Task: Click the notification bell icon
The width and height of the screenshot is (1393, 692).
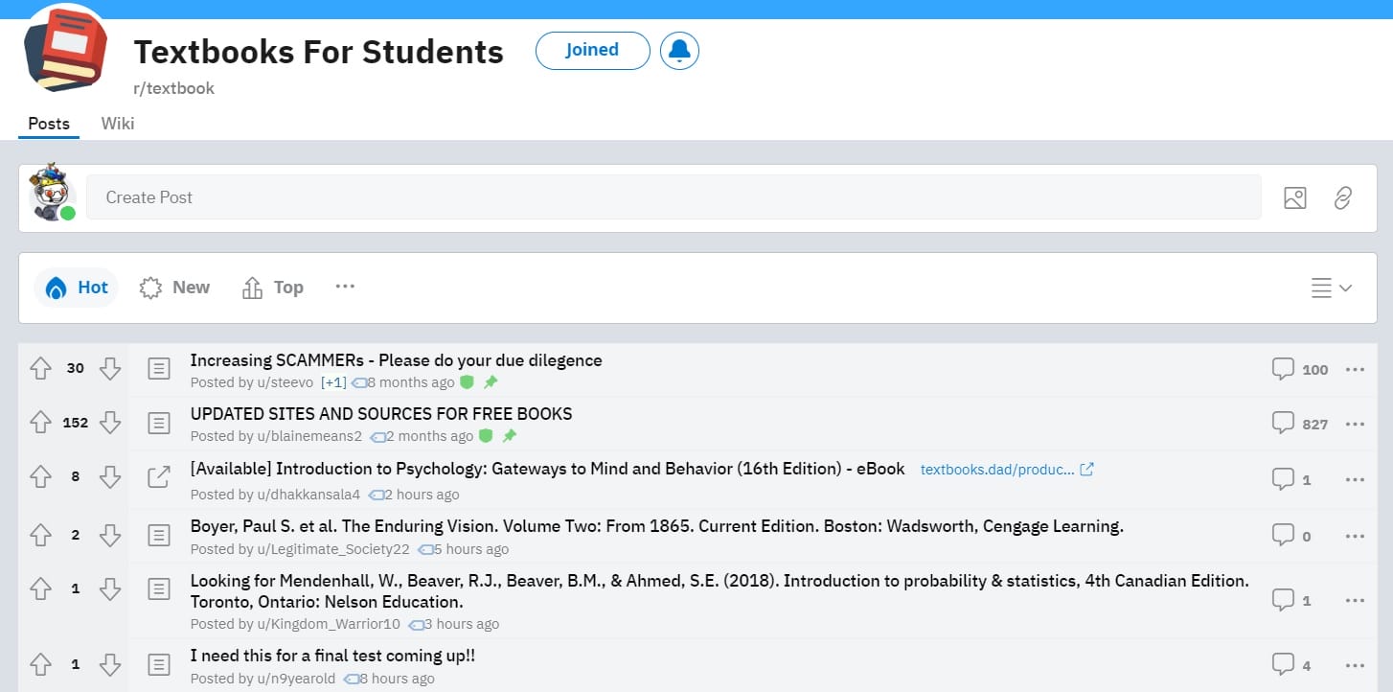Action: pos(679,51)
